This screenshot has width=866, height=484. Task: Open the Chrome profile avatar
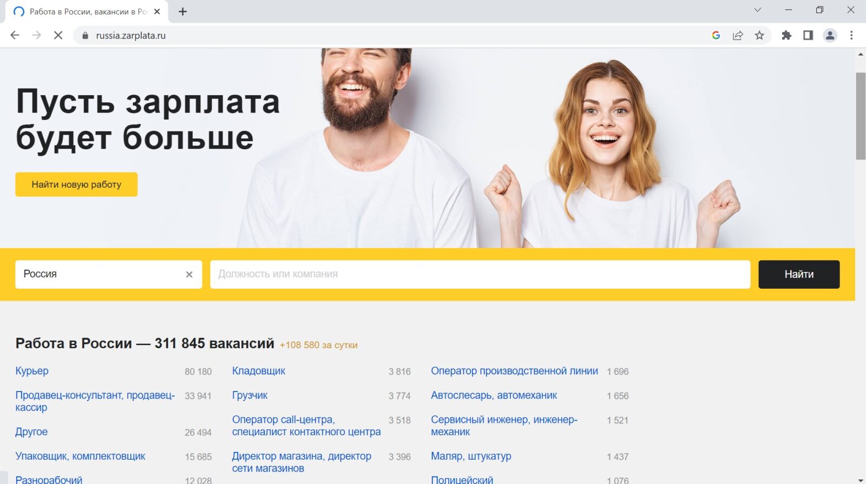[830, 35]
